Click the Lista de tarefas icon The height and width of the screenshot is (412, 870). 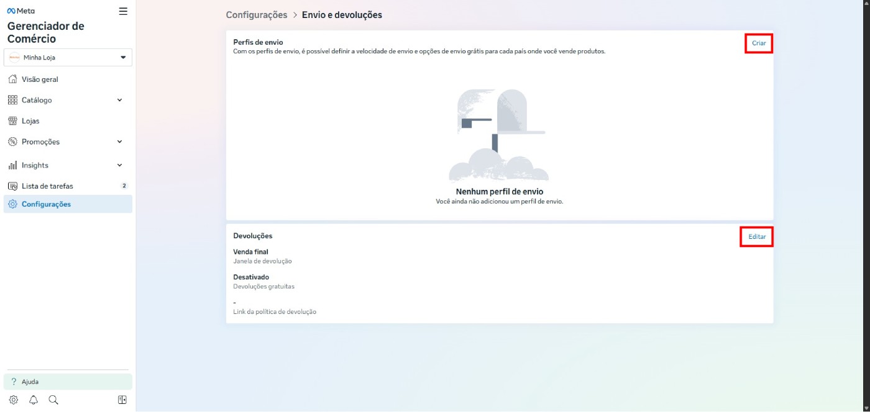pos(12,186)
